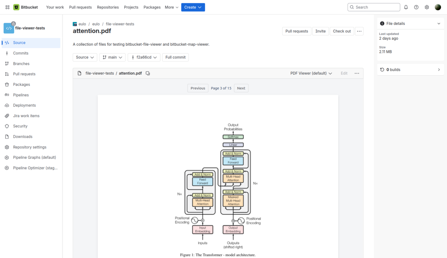Open the help question mark icon
The height and width of the screenshot is (258, 447).
click(416, 7)
